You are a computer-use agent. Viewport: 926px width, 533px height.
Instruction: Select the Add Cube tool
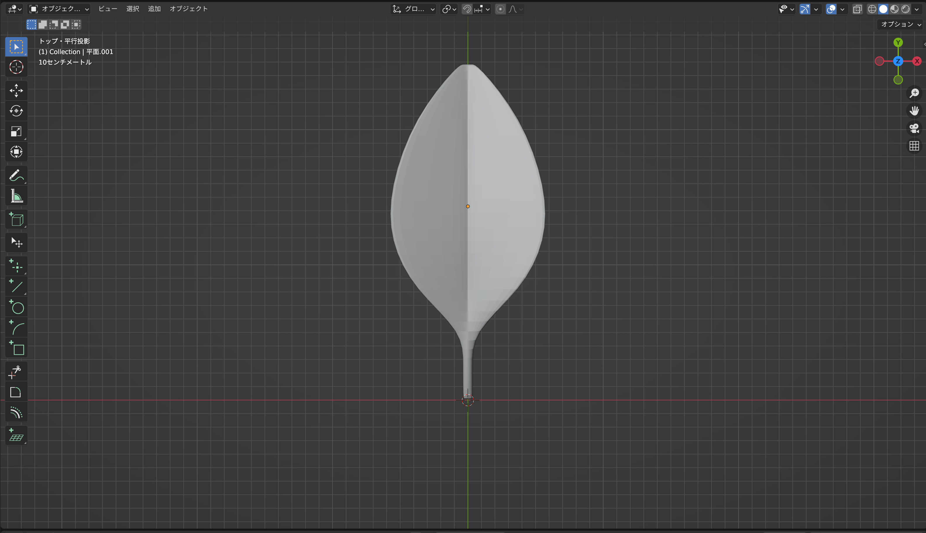(16, 219)
